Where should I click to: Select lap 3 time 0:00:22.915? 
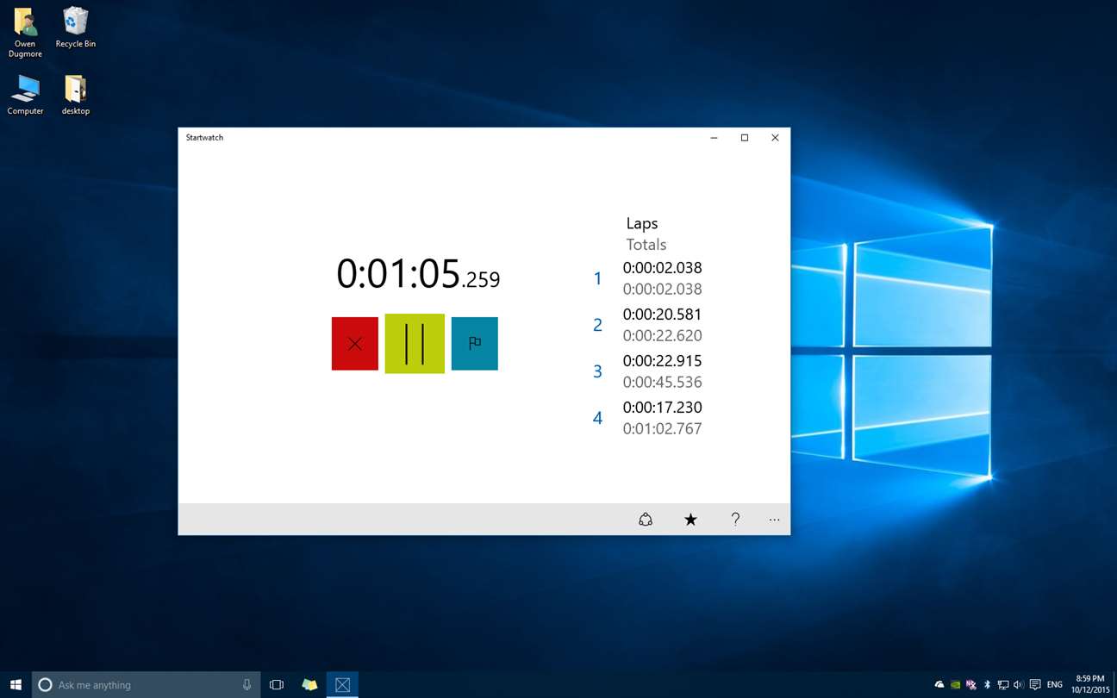662,361
